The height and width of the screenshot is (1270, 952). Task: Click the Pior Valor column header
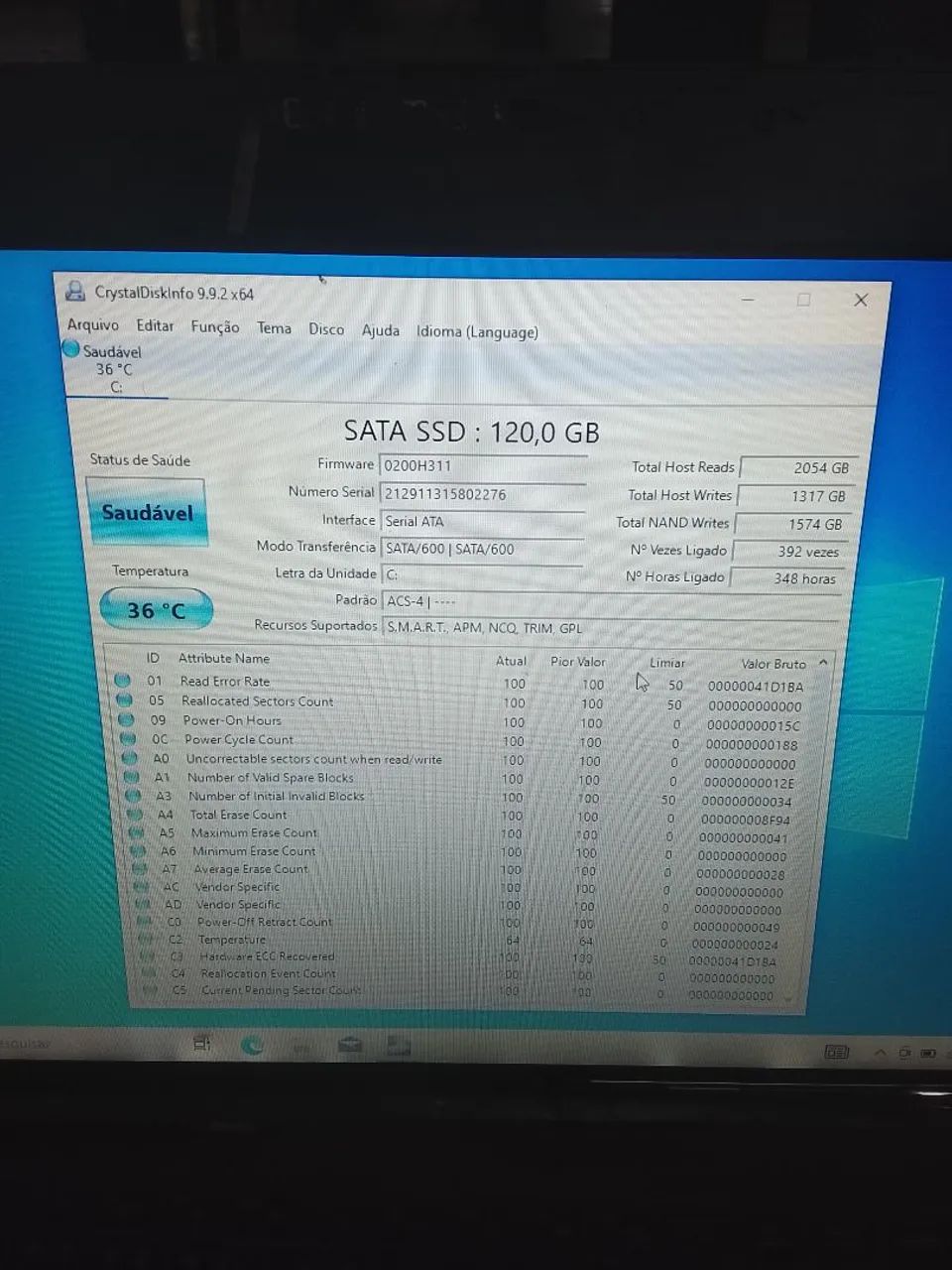coord(577,662)
